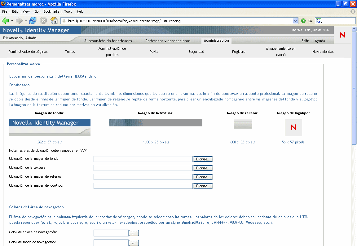Open the View menu
The width and height of the screenshot is (357, 246).
point(26,11)
